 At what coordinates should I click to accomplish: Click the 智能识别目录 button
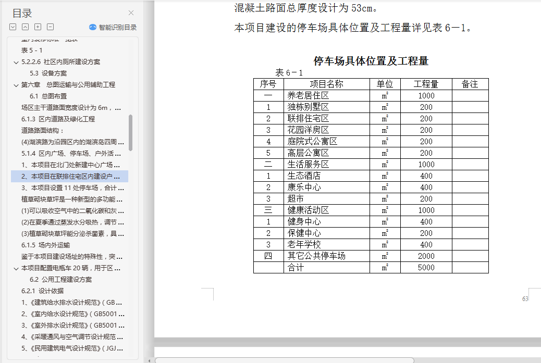click(x=113, y=27)
